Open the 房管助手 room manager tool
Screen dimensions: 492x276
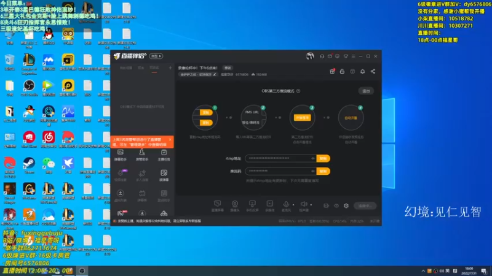tap(142, 155)
